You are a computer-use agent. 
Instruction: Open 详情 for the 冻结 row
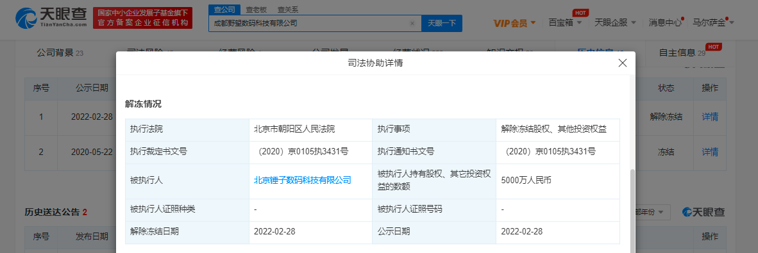pyautogui.click(x=710, y=152)
